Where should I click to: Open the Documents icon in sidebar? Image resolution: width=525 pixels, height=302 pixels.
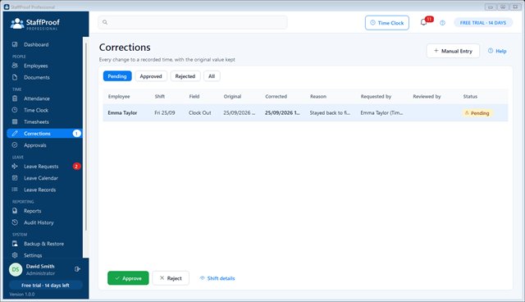tap(15, 77)
